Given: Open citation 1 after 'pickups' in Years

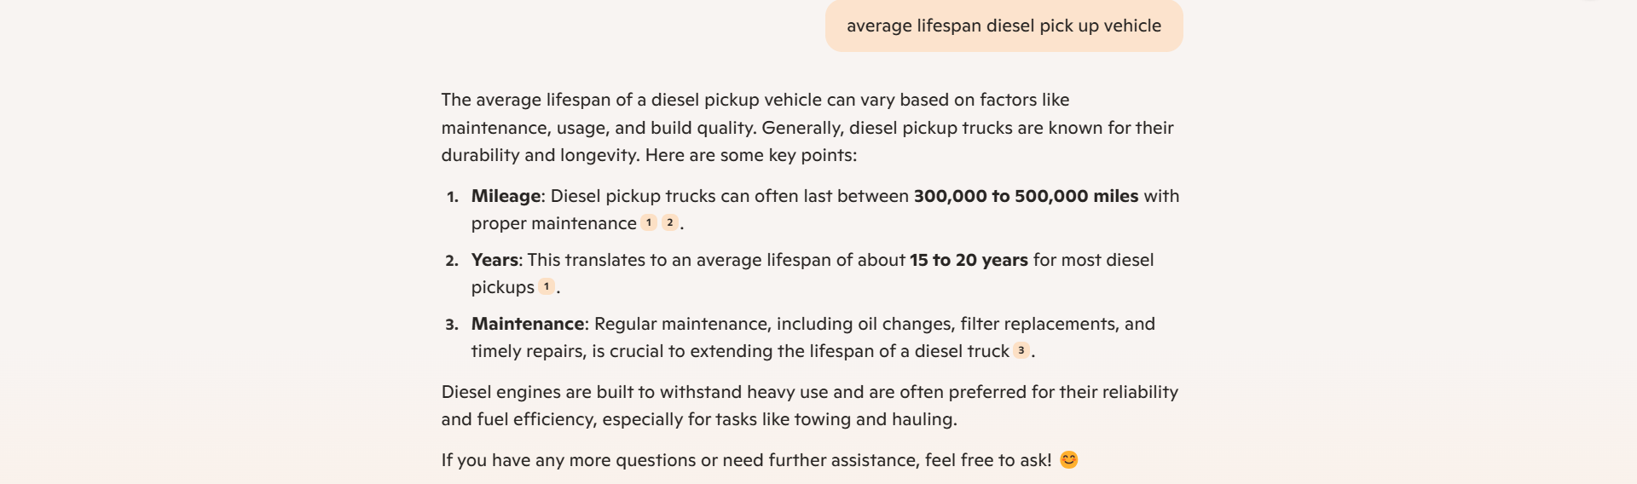Looking at the screenshot, I should pos(547,286).
